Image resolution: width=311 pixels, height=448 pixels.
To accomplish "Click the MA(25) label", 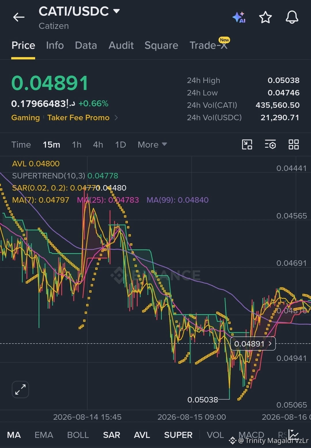I will coord(108,200).
